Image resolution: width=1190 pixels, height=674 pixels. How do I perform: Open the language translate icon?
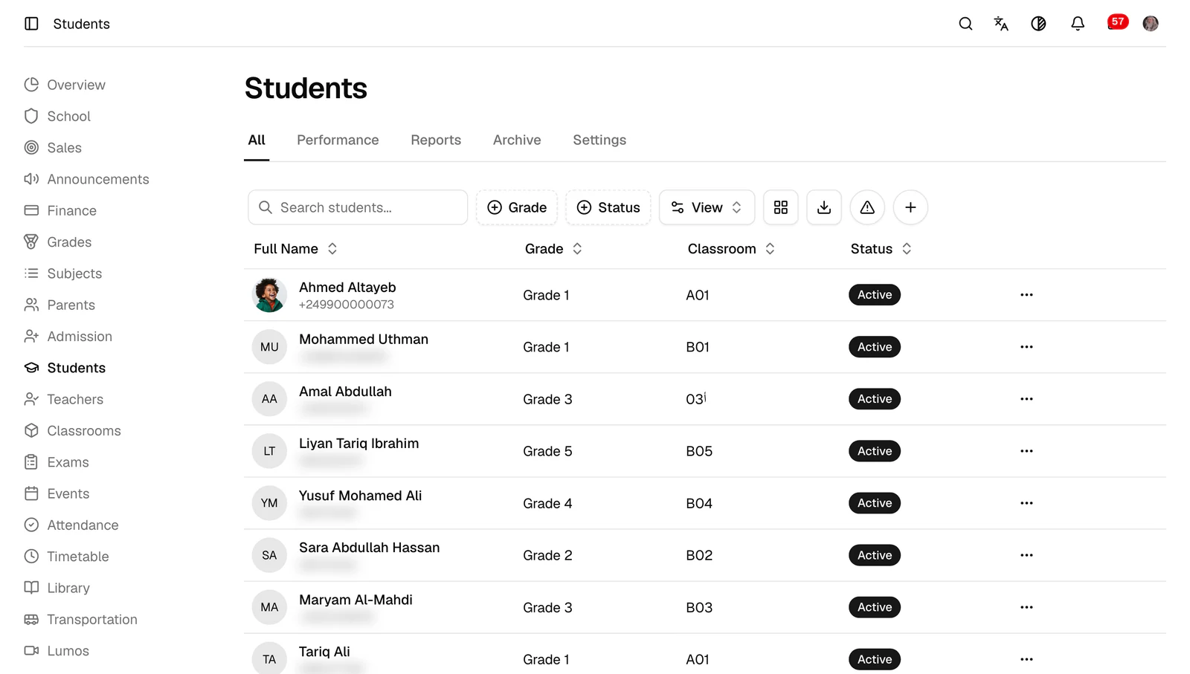tap(1001, 24)
